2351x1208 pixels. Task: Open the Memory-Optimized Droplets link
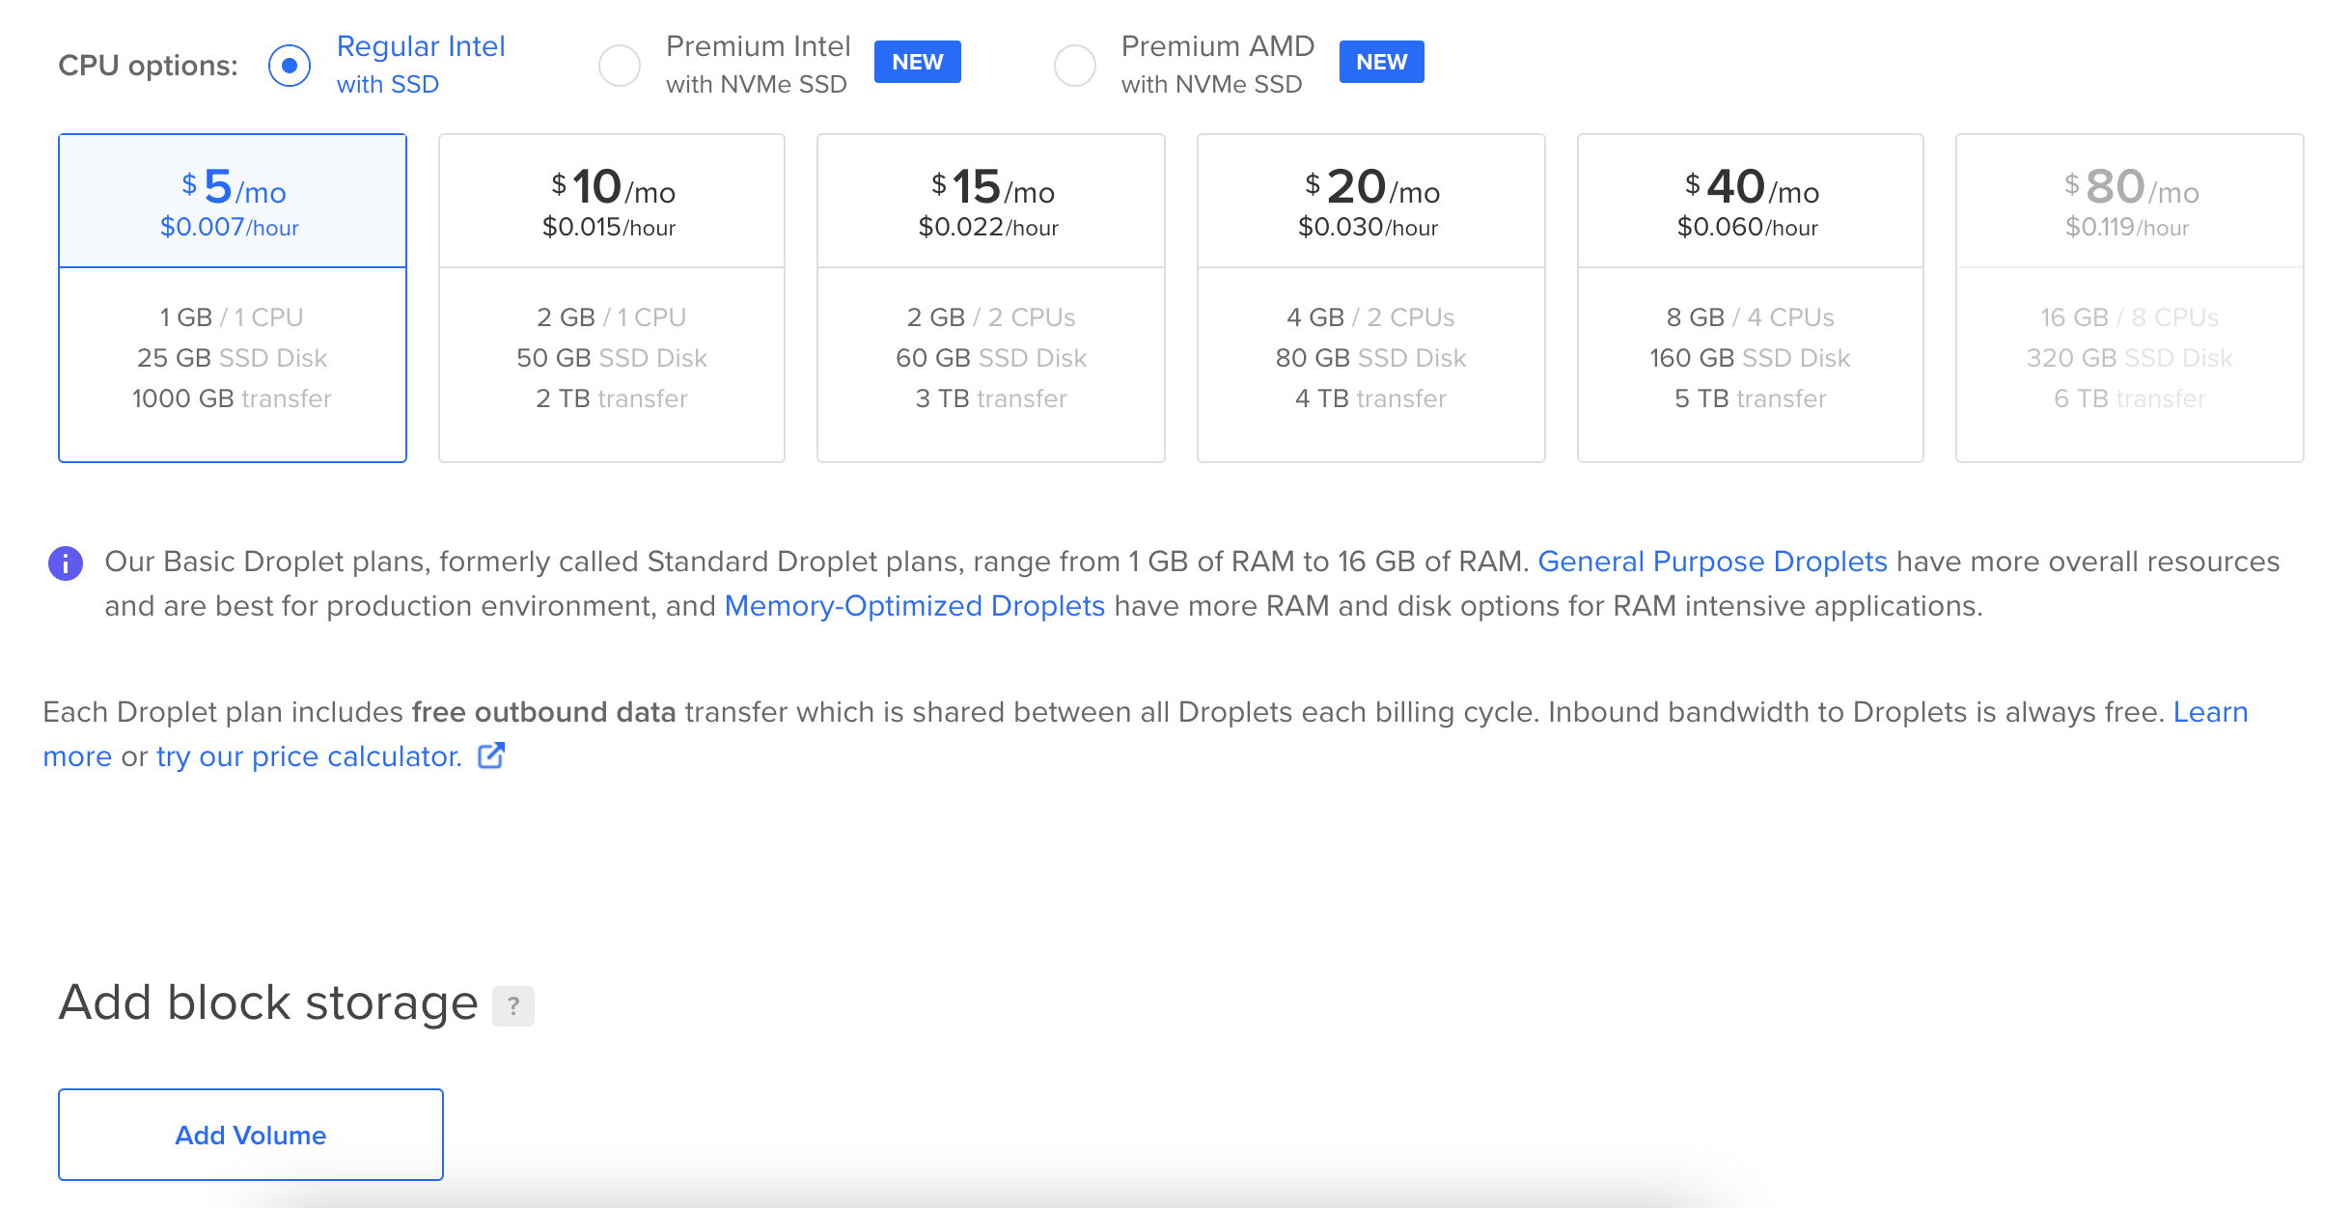(x=914, y=606)
